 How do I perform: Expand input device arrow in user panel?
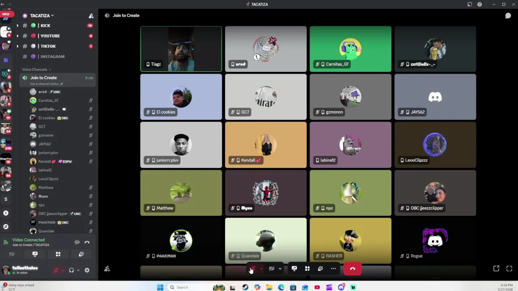(62, 270)
